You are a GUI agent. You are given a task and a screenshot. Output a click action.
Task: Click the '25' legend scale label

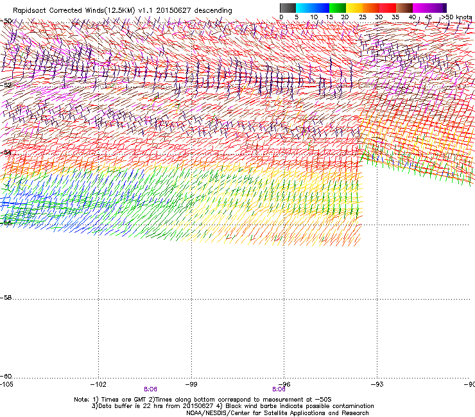pyautogui.click(x=363, y=17)
